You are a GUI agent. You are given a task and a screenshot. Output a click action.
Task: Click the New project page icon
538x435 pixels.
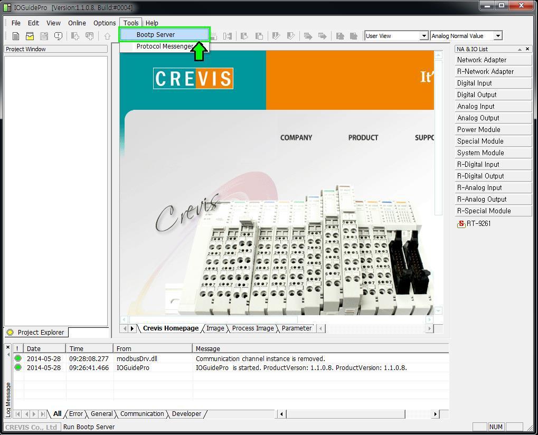point(16,36)
